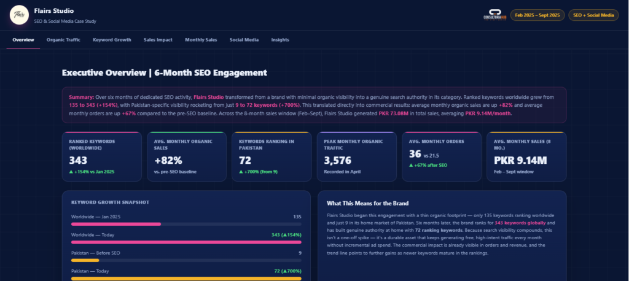The image size is (629, 281).
Task: Click the 343 (▲154%) bar value
Action: coord(286,235)
